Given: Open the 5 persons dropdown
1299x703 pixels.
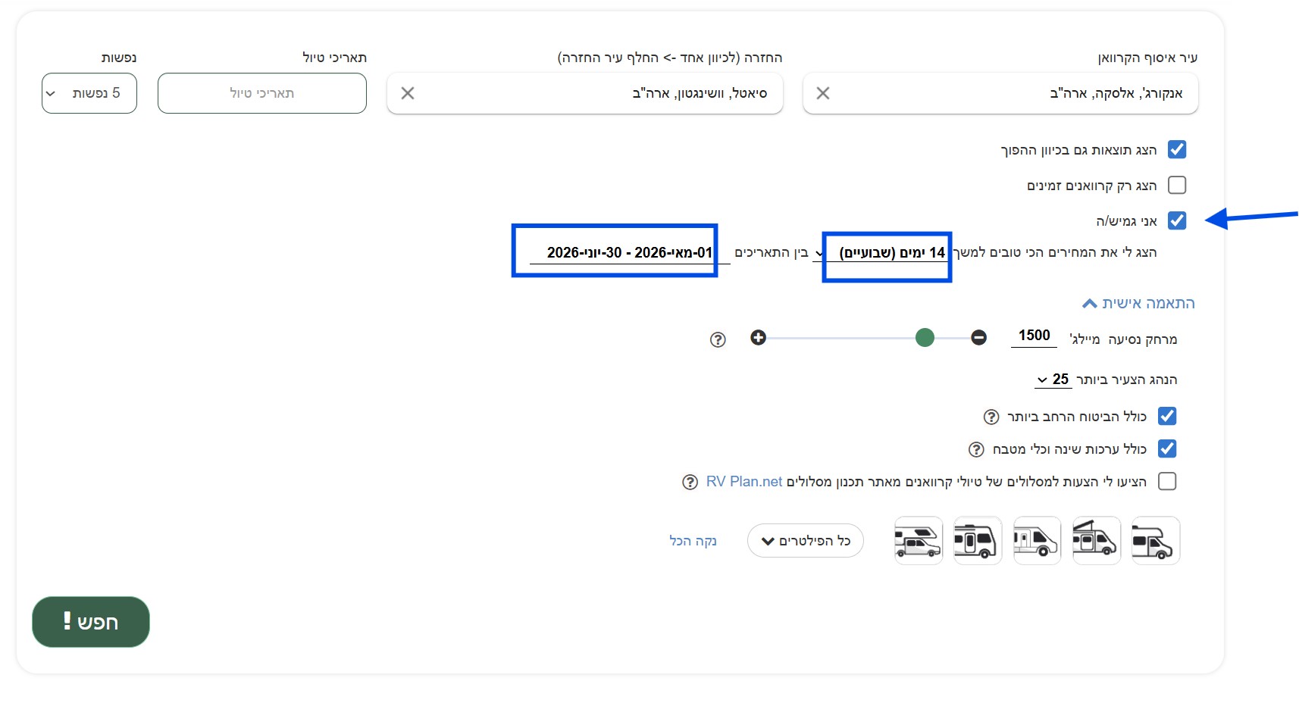Looking at the screenshot, I should [x=89, y=93].
